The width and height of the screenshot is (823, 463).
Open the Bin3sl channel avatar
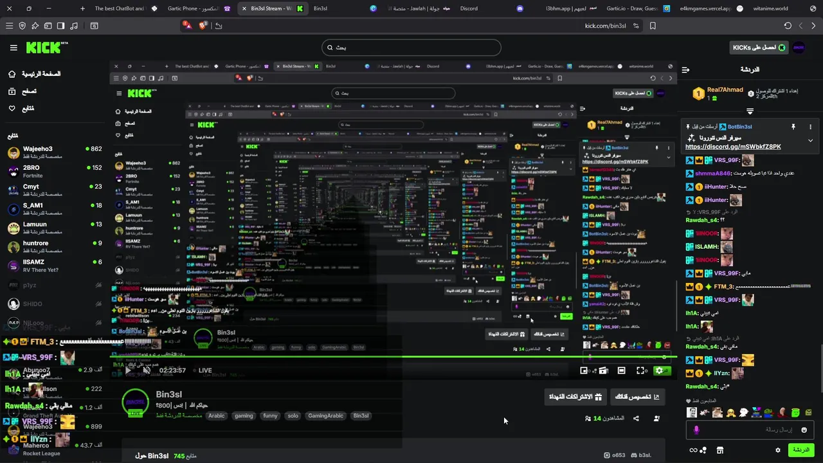click(135, 403)
